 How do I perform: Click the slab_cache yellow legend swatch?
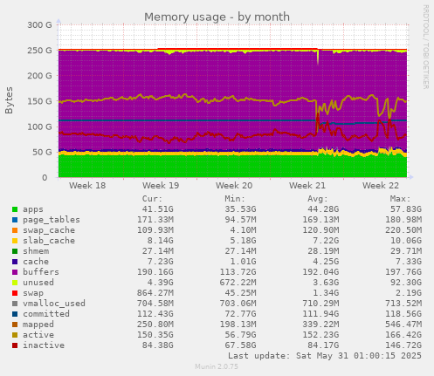click(x=15, y=241)
